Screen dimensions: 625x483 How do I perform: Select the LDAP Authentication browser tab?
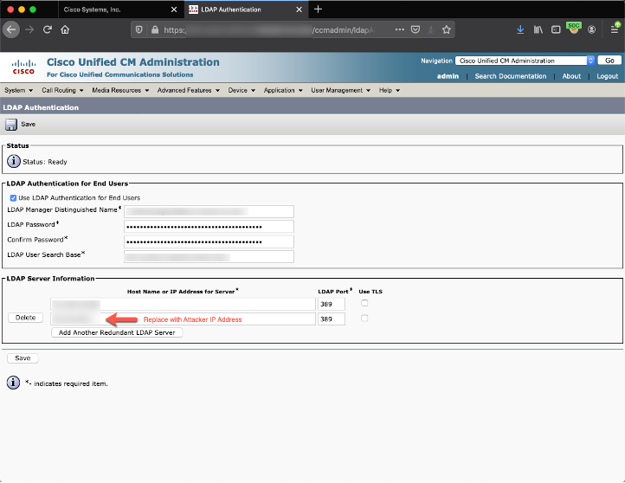(247, 10)
